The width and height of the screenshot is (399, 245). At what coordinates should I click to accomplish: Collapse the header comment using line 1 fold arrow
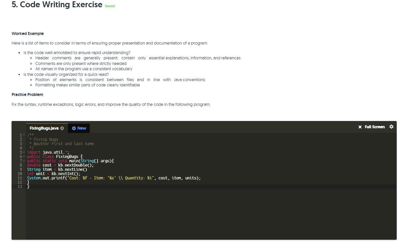pyautogui.click(x=24, y=135)
